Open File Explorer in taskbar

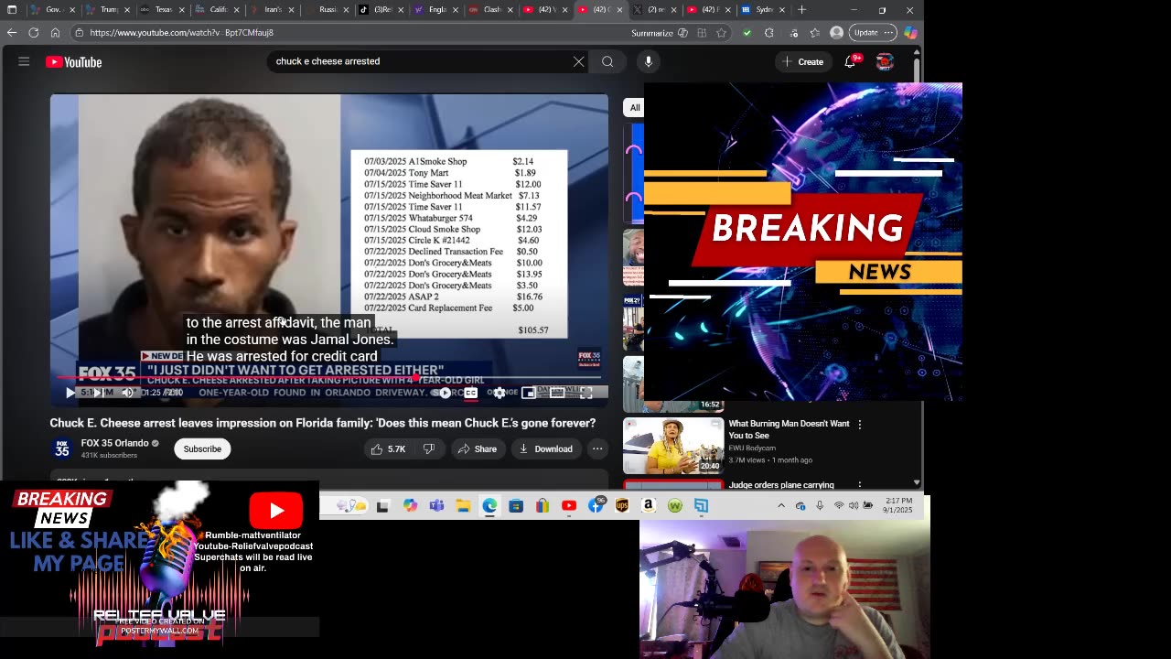pos(463,505)
